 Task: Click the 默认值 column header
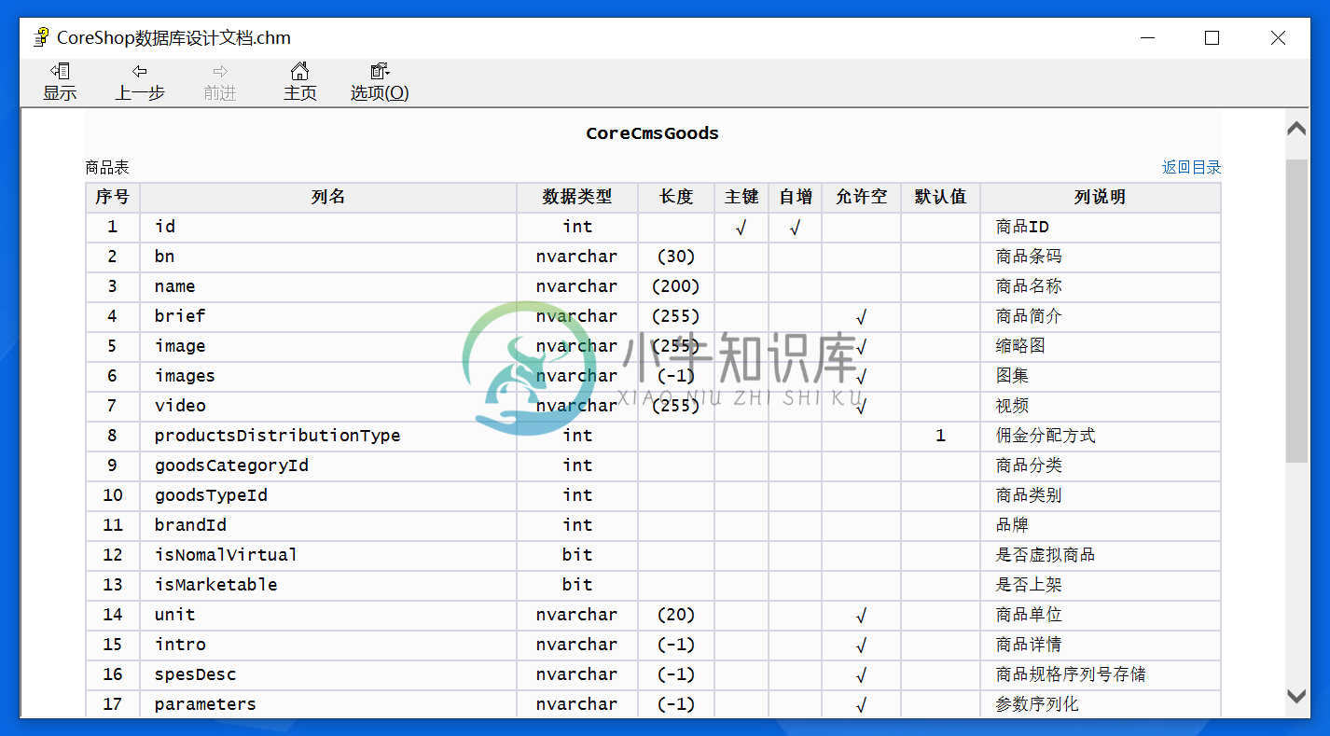940,198
